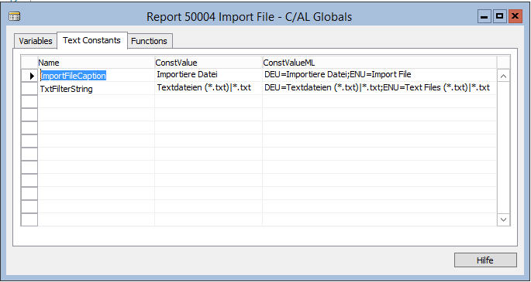Maximize the C/AL Globals window

pos(499,16)
